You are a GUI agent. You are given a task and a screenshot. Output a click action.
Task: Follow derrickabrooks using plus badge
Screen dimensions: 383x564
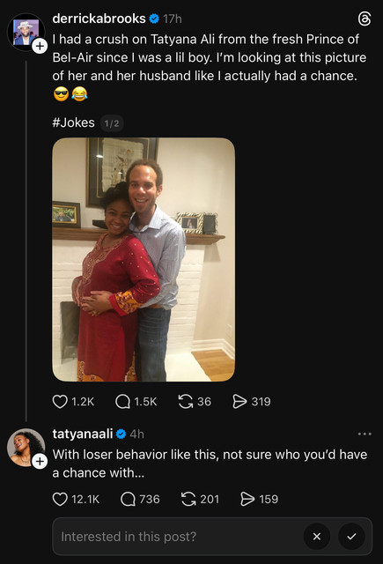pos(40,46)
